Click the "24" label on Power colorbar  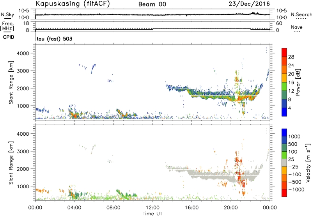click(x=291, y=66)
